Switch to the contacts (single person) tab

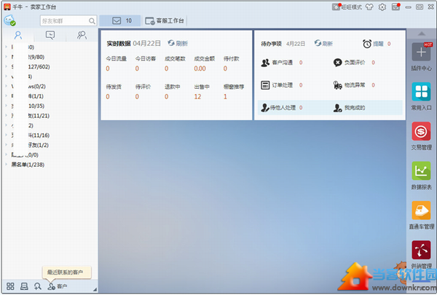pos(18,35)
